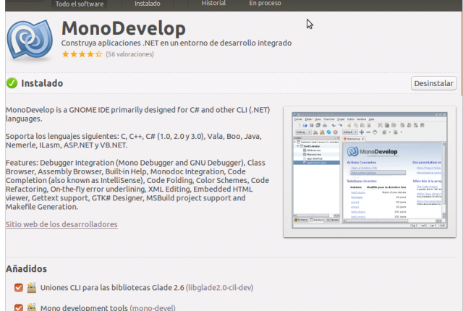
Task: Click the 'Mono development tools' label
Action: tap(84, 308)
